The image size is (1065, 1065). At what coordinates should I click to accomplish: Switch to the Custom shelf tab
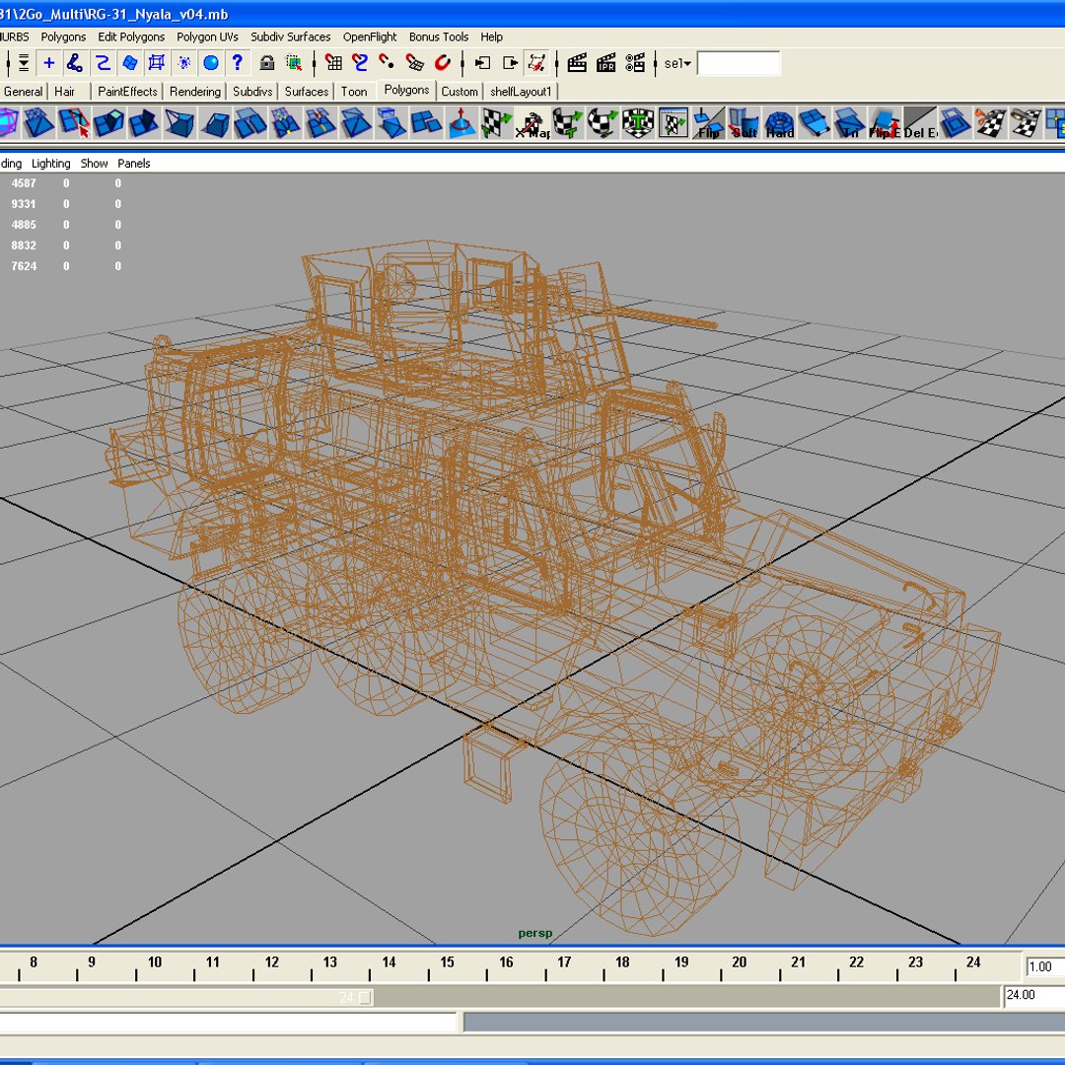click(x=460, y=92)
